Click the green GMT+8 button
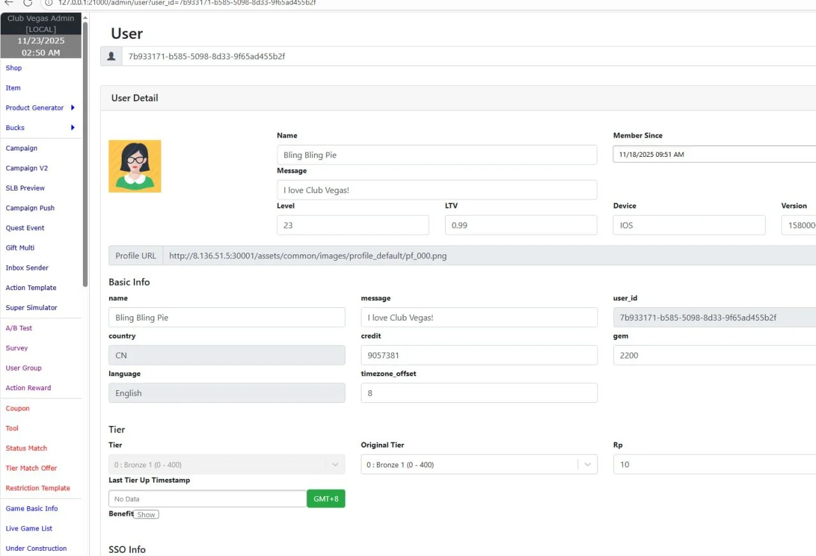The image size is (816, 556). point(326,499)
